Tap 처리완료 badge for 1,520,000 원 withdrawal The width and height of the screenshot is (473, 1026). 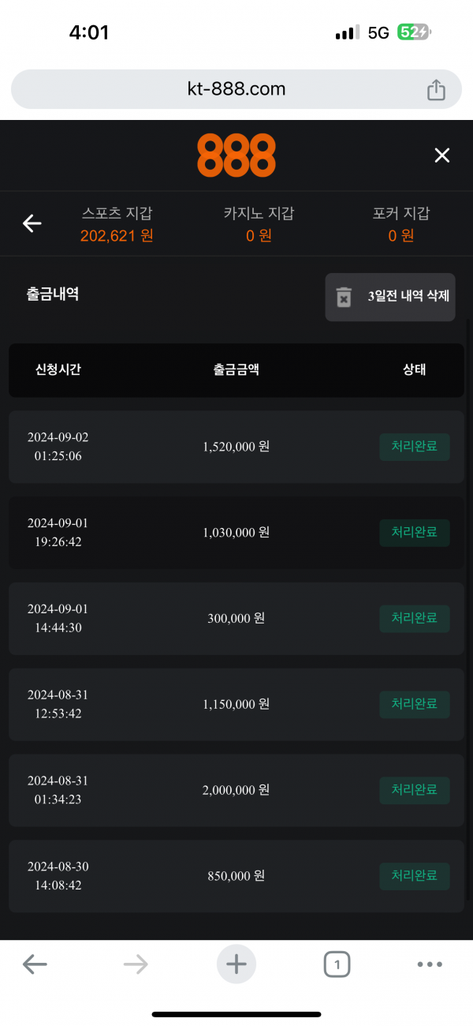coord(415,447)
